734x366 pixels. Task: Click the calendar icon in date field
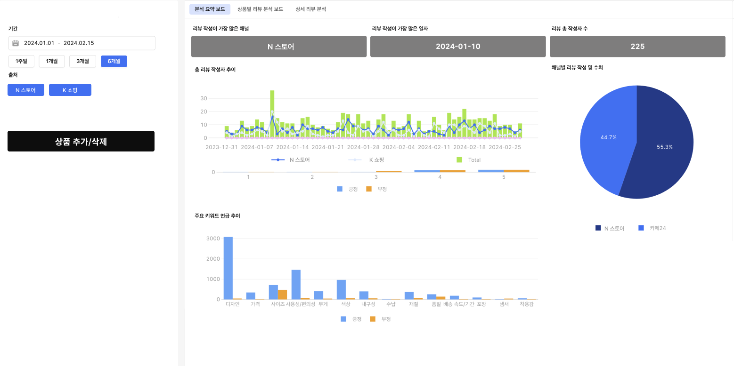click(x=16, y=43)
